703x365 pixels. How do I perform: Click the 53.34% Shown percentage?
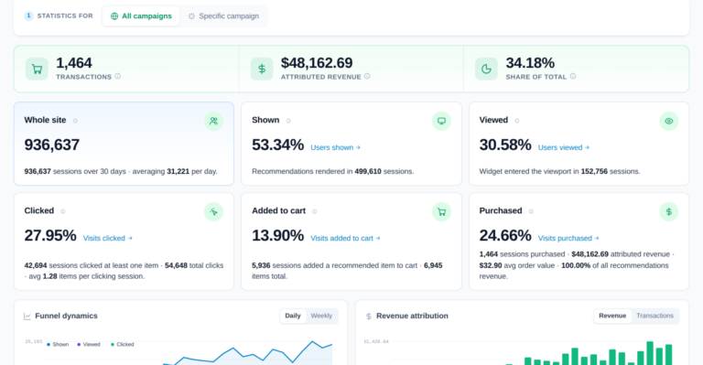(x=277, y=145)
